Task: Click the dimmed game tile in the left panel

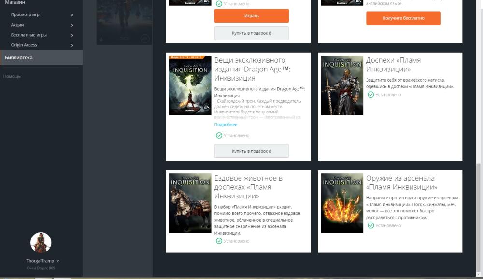Action: click(124, 23)
